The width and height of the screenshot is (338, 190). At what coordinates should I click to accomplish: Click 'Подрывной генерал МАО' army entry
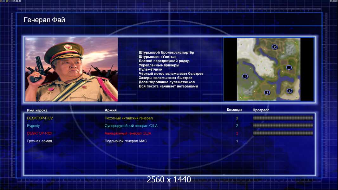click(126, 141)
